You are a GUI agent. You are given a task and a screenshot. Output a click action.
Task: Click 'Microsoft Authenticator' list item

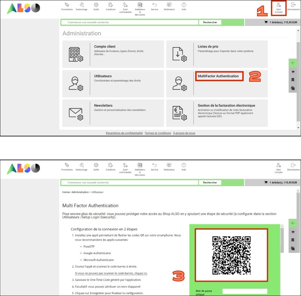[99, 260]
